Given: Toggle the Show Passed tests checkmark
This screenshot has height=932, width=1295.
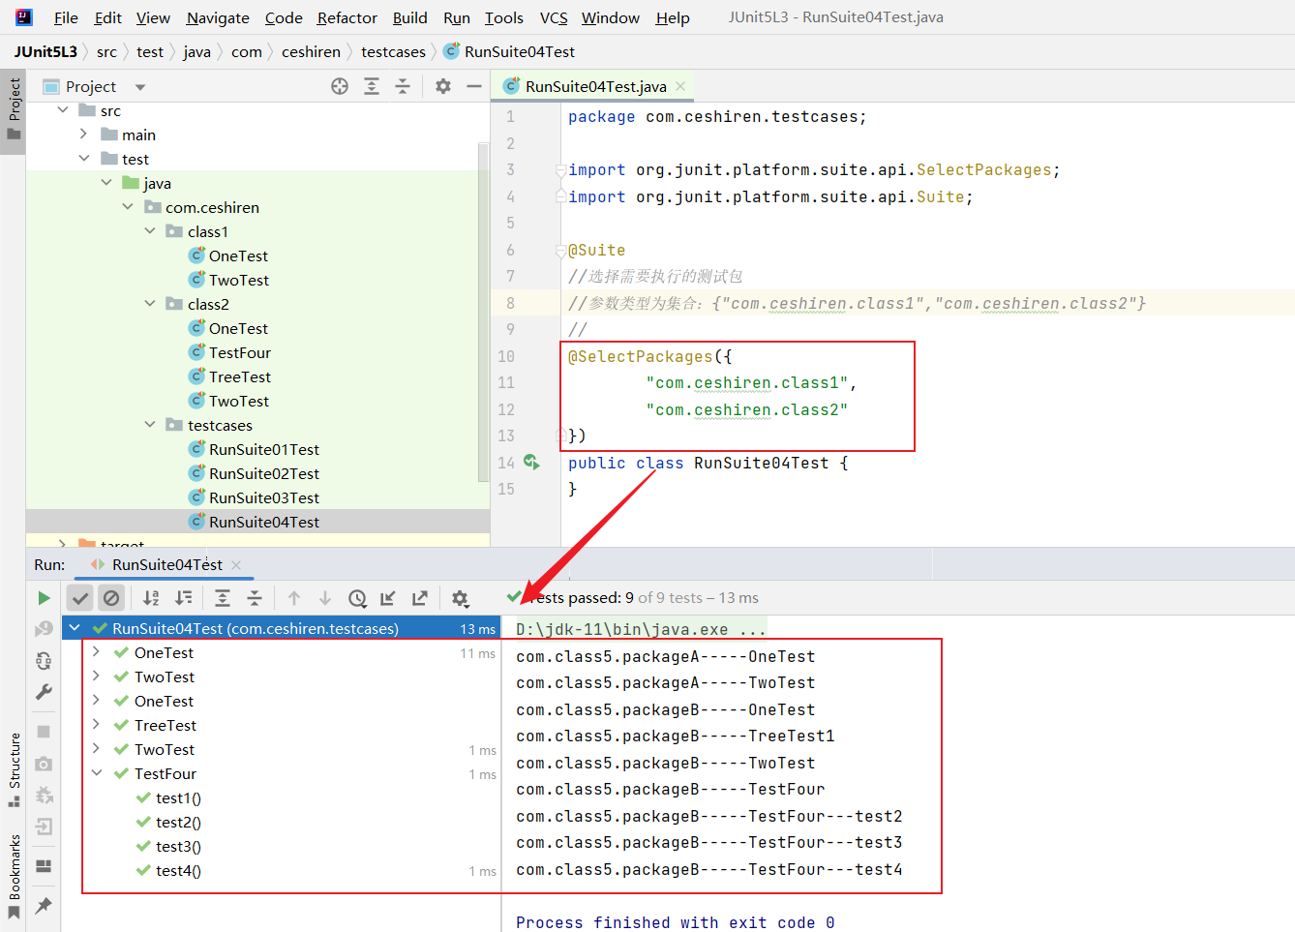Looking at the screenshot, I should click(80, 598).
